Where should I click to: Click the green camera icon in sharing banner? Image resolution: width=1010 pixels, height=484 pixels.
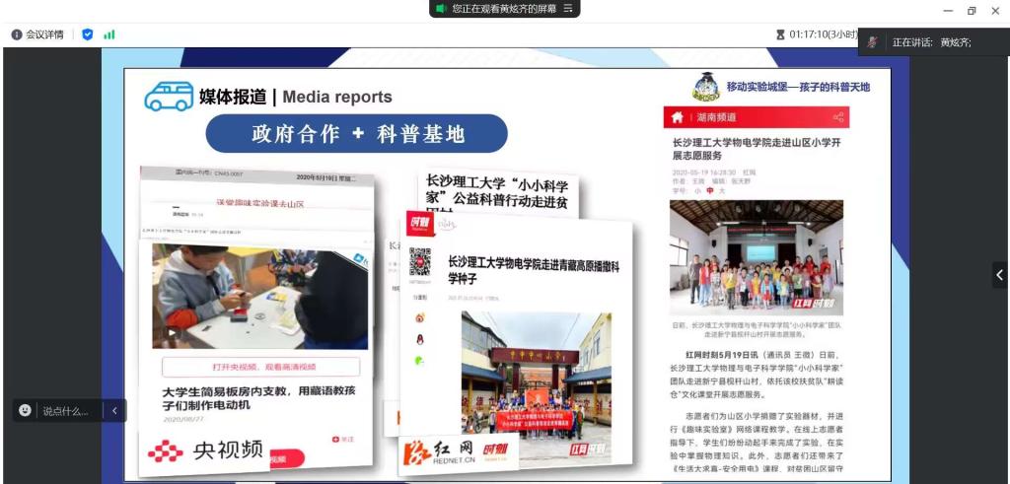tap(441, 9)
